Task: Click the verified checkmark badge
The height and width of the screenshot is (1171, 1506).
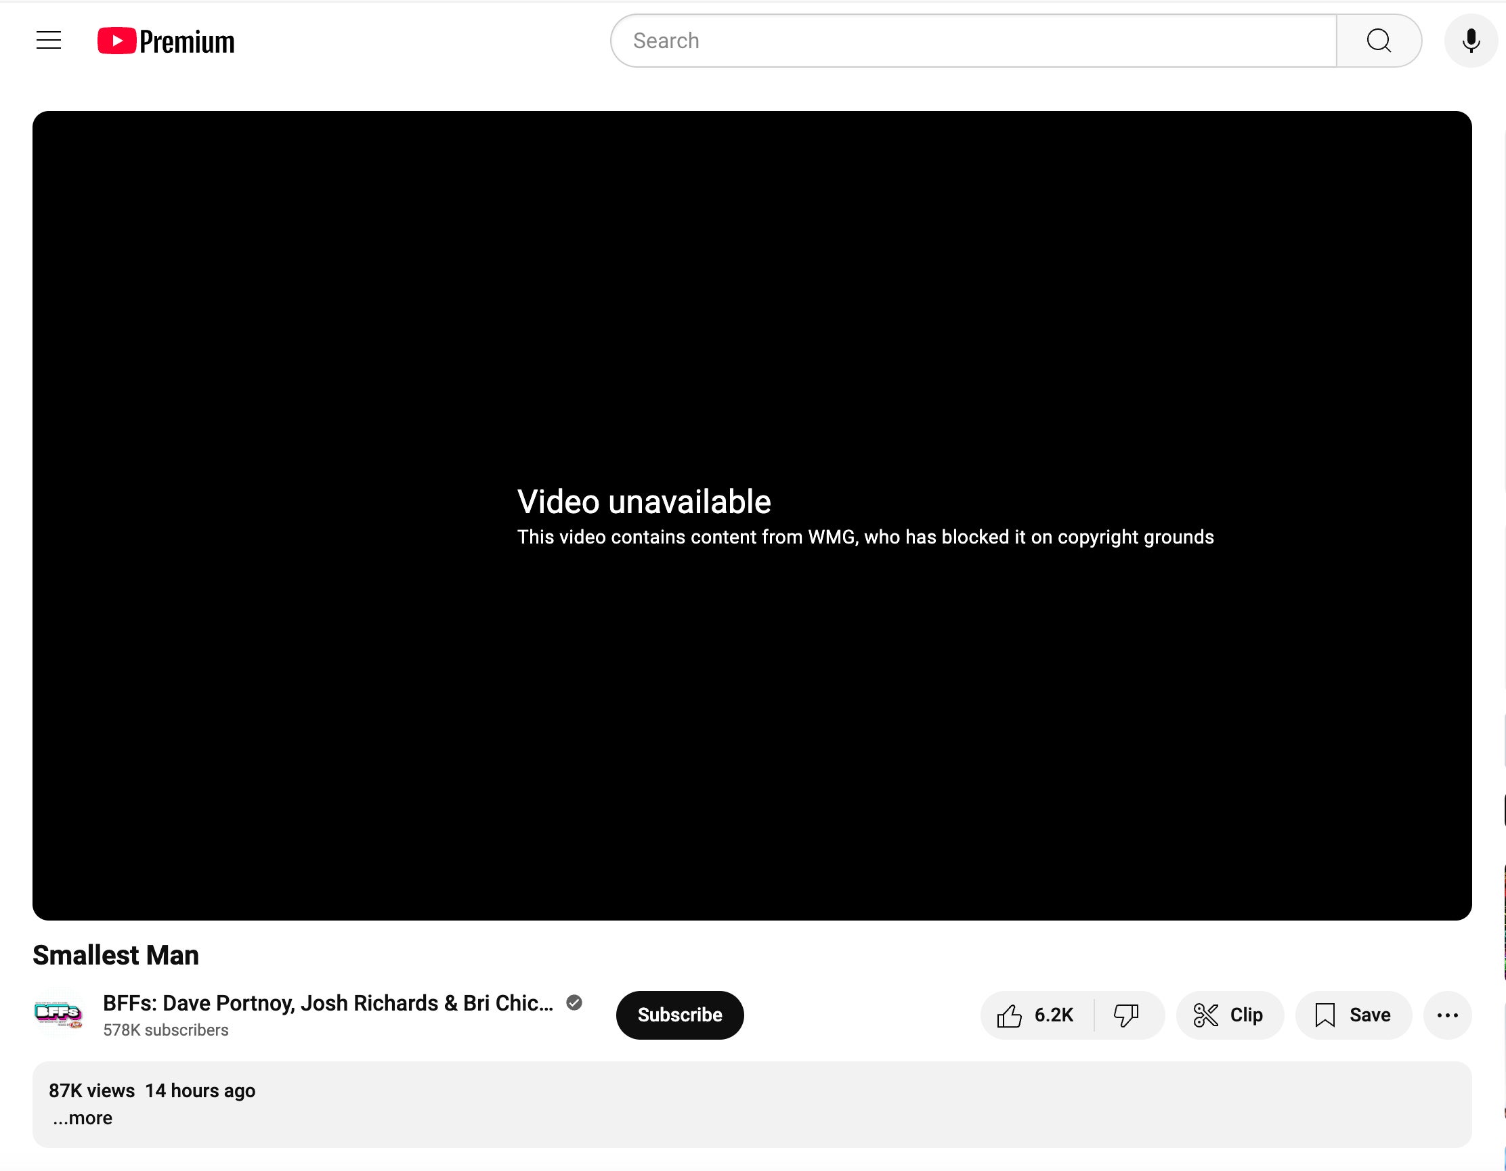Action: click(x=574, y=1003)
